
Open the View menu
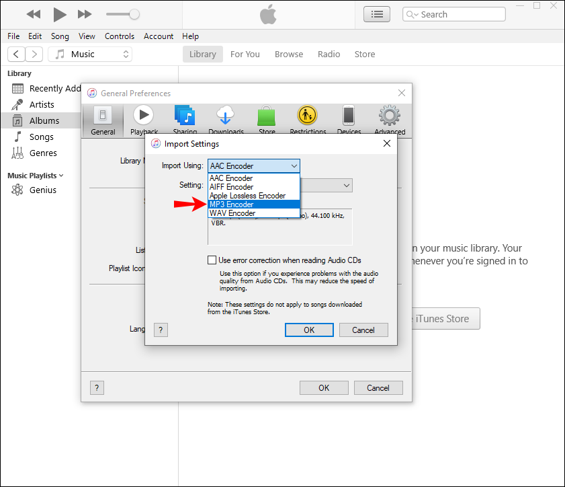(87, 36)
